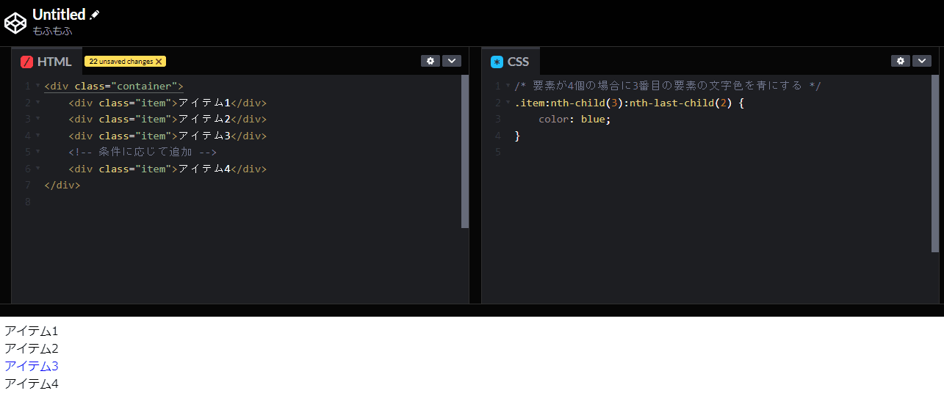Click the red HTML slash icon
The height and width of the screenshot is (407, 944).
click(x=27, y=62)
